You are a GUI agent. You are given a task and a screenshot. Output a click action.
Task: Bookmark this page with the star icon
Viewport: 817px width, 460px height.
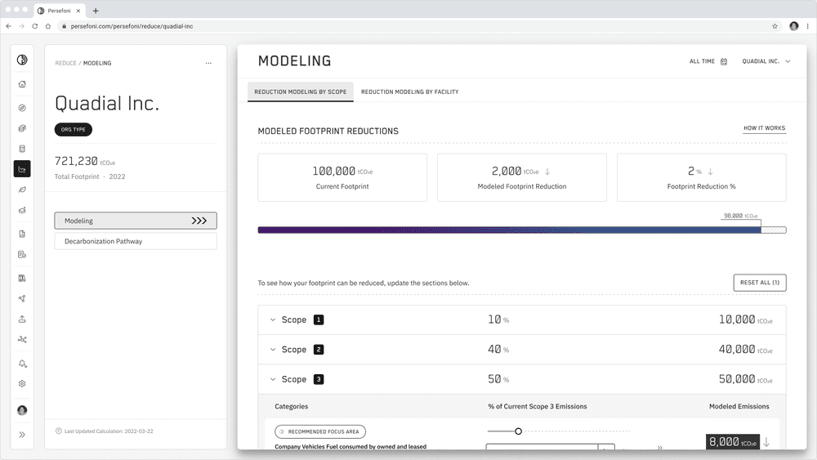coord(775,26)
